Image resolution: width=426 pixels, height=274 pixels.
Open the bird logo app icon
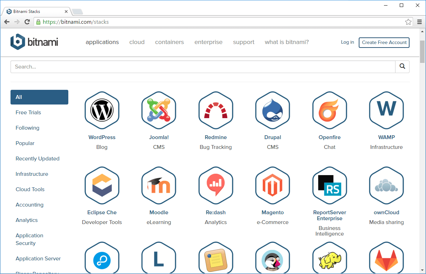pyautogui.click(x=273, y=258)
